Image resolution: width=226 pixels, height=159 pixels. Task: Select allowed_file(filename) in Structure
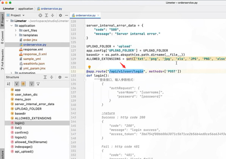(31, 142)
